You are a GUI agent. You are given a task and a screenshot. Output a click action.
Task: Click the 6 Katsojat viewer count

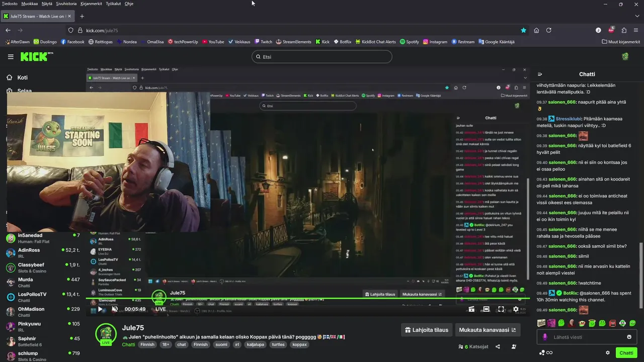pyautogui.click(x=473, y=346)
